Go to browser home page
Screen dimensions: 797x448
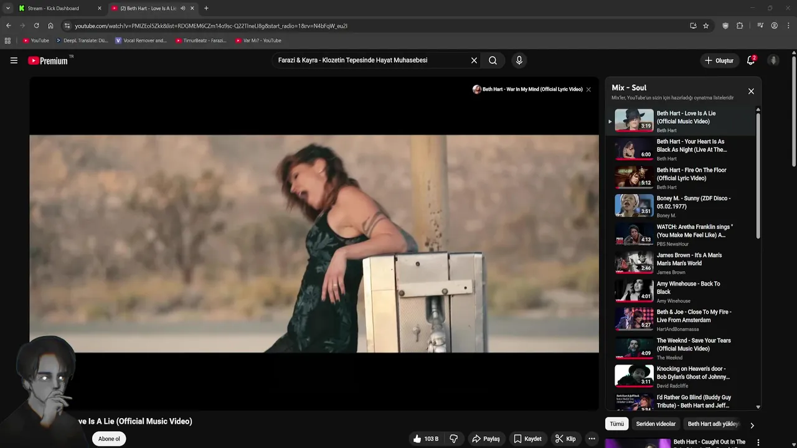[50, 26]
